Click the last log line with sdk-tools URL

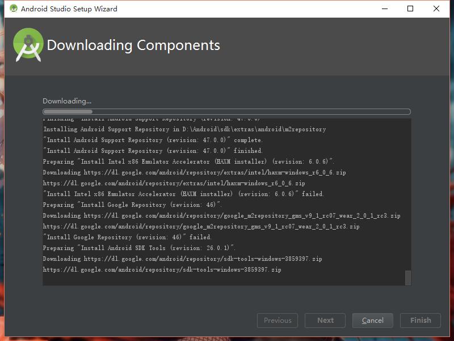162,269
